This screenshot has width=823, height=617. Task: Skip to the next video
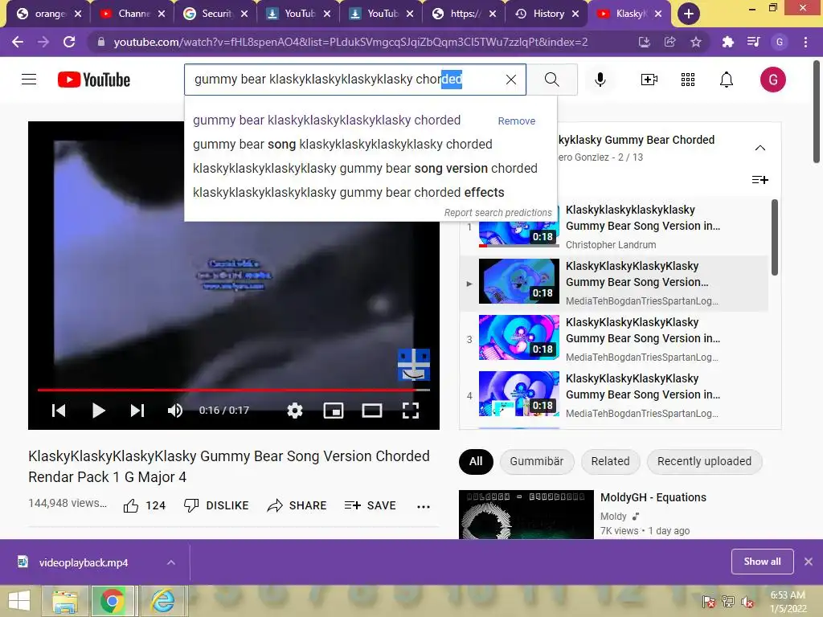pyautogui.click(x=137, y=411)
